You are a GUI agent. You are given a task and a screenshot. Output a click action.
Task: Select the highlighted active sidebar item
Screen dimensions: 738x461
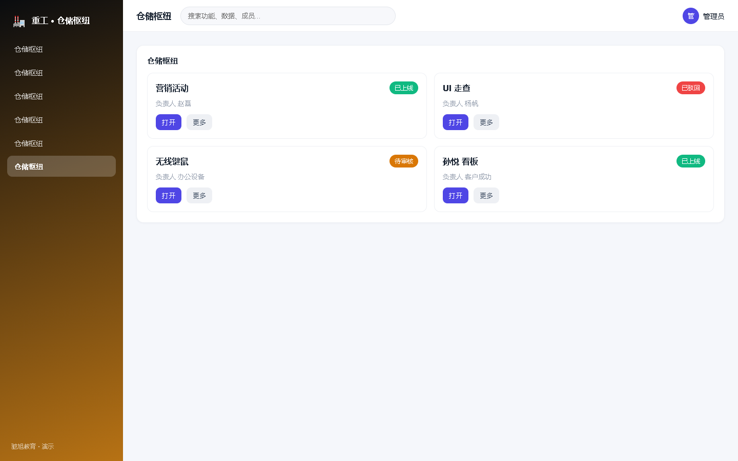(x=61, y=166)
